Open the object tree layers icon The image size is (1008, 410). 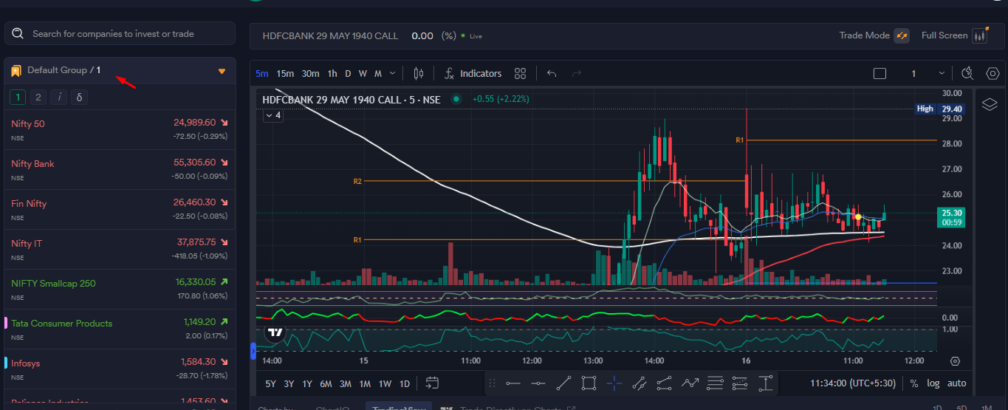click(x=990, y=104)
